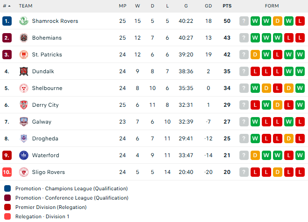
Task: Click the Waterford club crest
Action: click(x=24, y=155)
